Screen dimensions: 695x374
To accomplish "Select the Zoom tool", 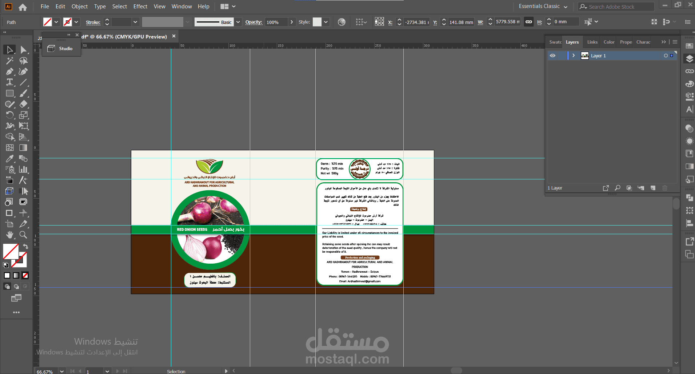I will point(23,235).
